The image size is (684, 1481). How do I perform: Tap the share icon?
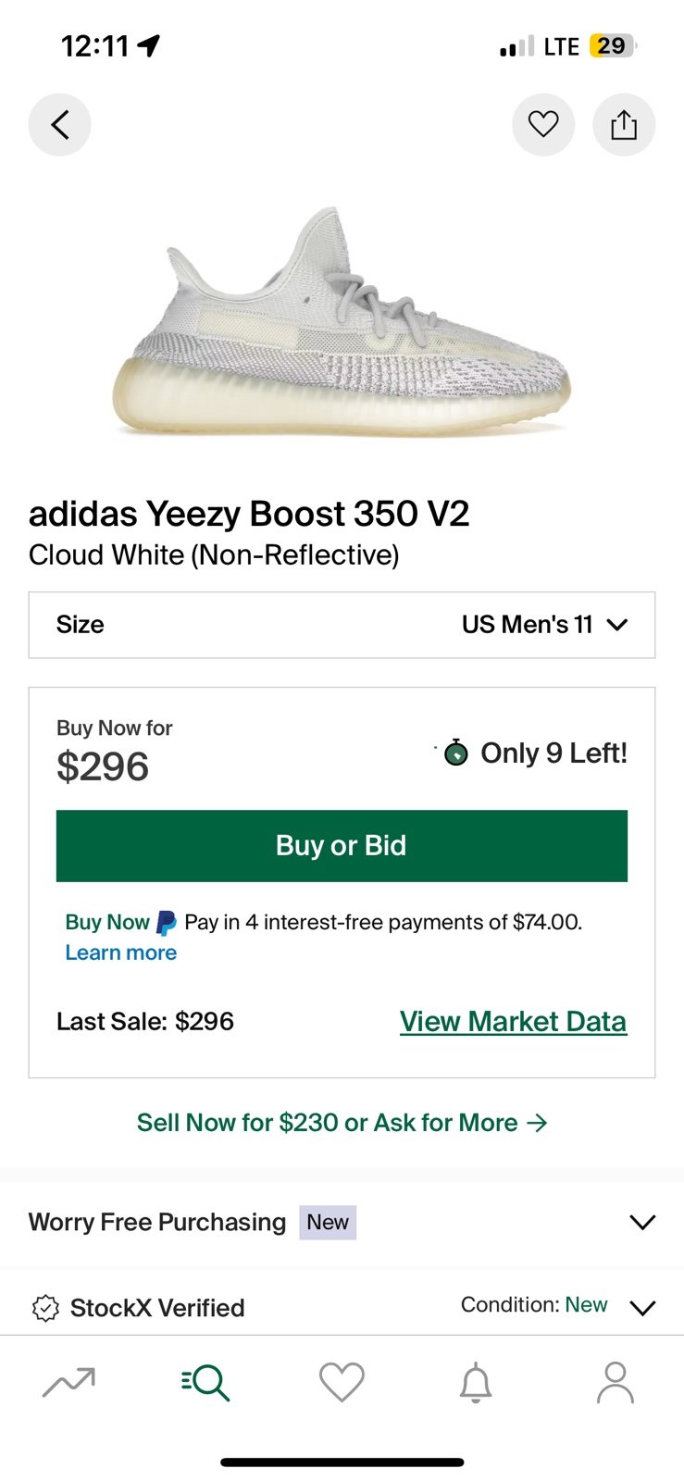coord(624,124)
